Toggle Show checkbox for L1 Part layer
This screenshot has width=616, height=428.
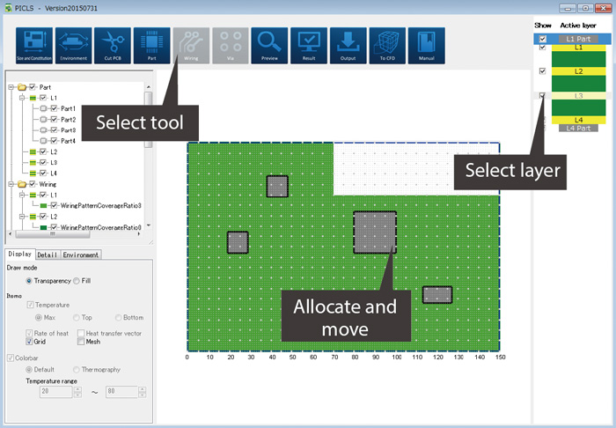click(543, 39)
